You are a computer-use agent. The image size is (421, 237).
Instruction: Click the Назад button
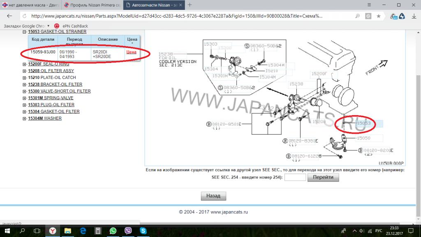click(213, 196)
